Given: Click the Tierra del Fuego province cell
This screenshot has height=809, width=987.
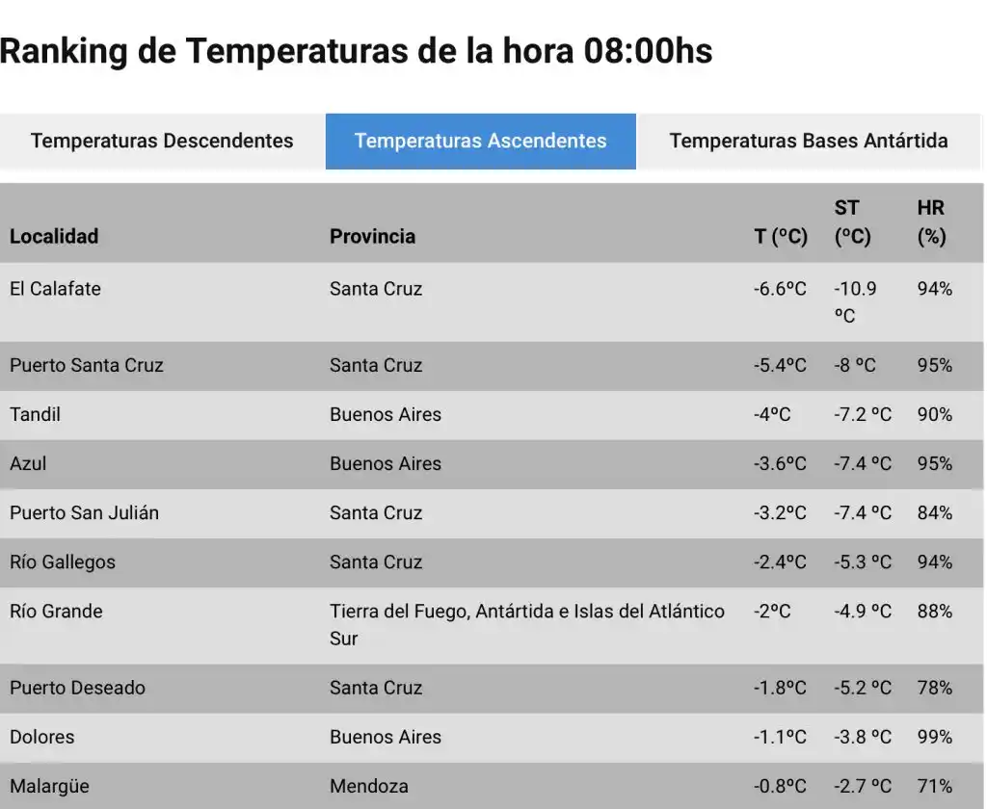Looking at the screenshot, I should tap(526, 624).
